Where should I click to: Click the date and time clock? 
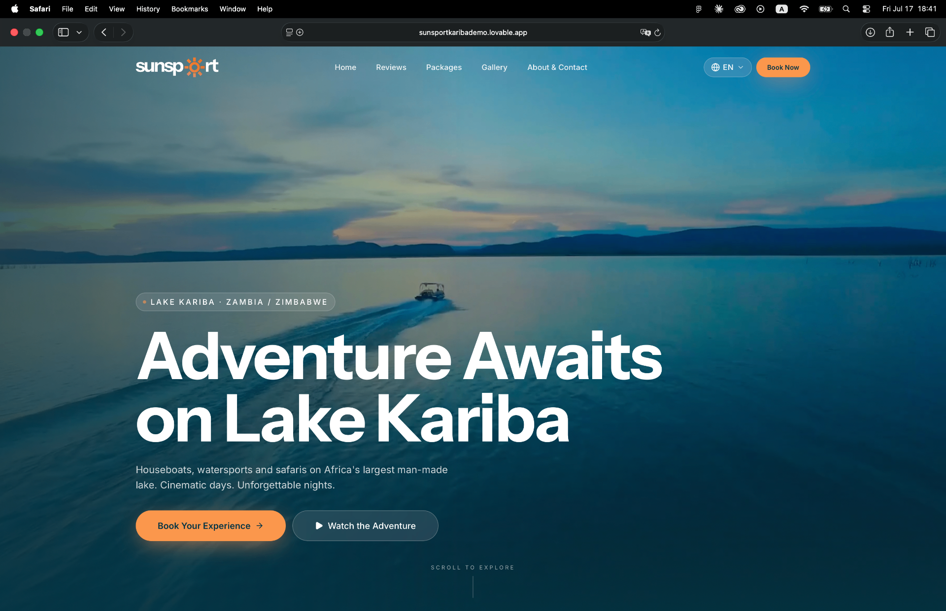click(x=910, y=9)
